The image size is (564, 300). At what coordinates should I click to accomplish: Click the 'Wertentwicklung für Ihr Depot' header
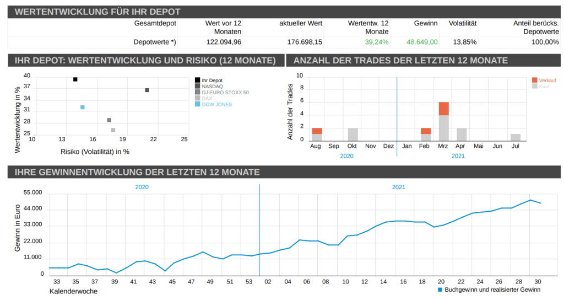(97, 12)
